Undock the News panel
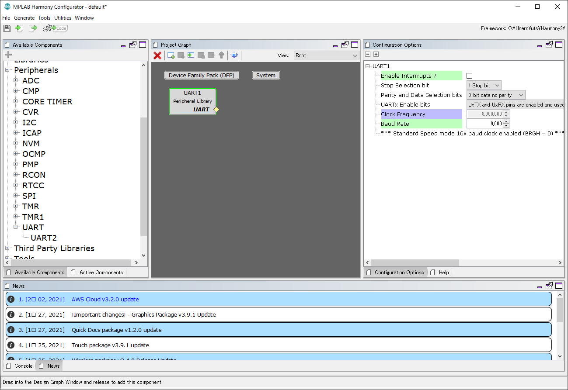This screenshot has width=568, height=390. 549,286
